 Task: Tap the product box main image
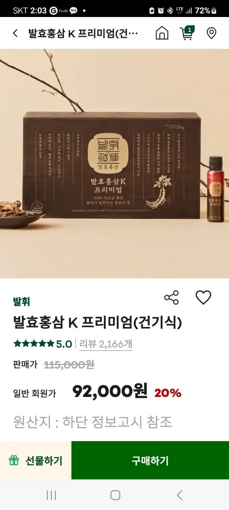tap(114, 164)
